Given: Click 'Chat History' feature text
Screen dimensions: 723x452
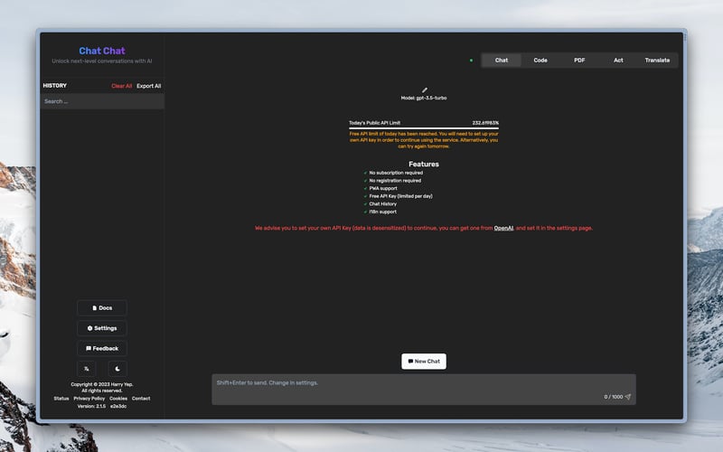Looking at the screenshot, I should point(382,204).
